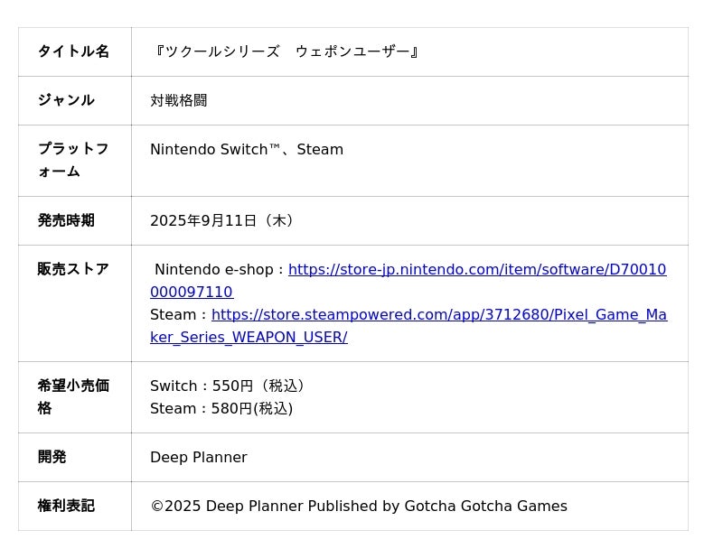Click the platform text Nintendo Switch™、Steam
This screenshot has width=723, height=558.
tap(247, 149)
